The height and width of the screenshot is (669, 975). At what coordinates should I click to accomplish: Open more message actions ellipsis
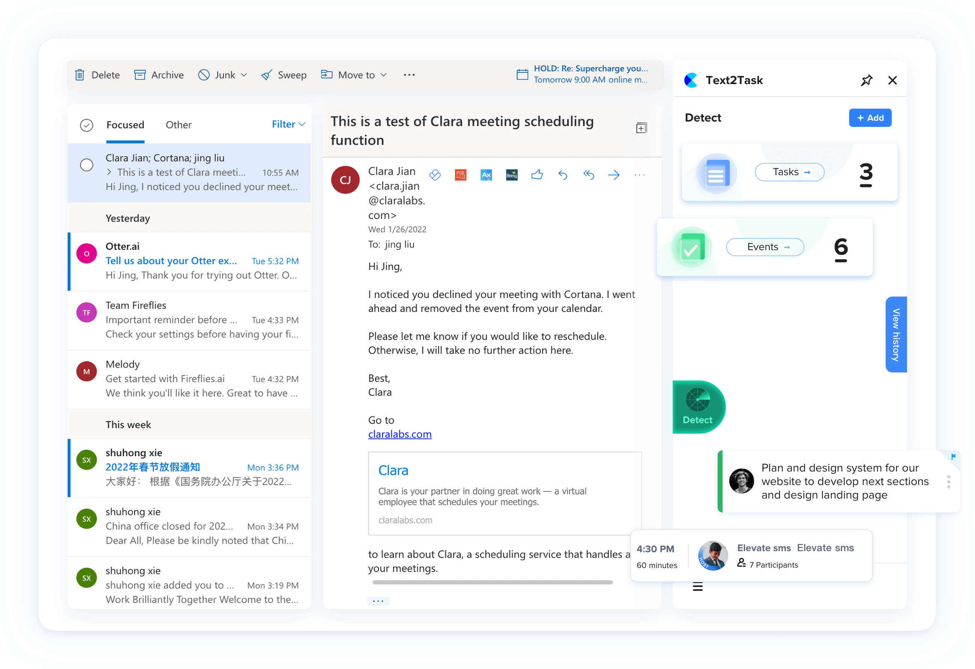coord(639,175)
